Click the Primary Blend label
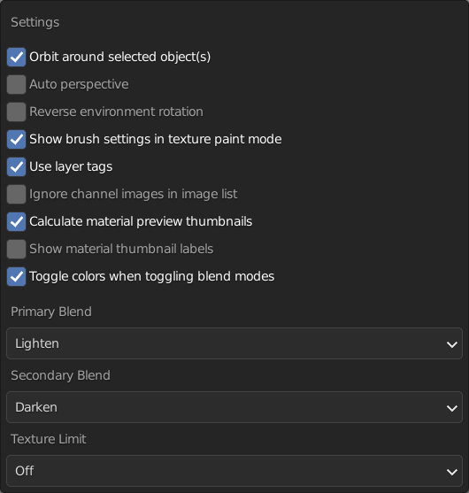The image size is (469, 493). click(x=51, y=312)
